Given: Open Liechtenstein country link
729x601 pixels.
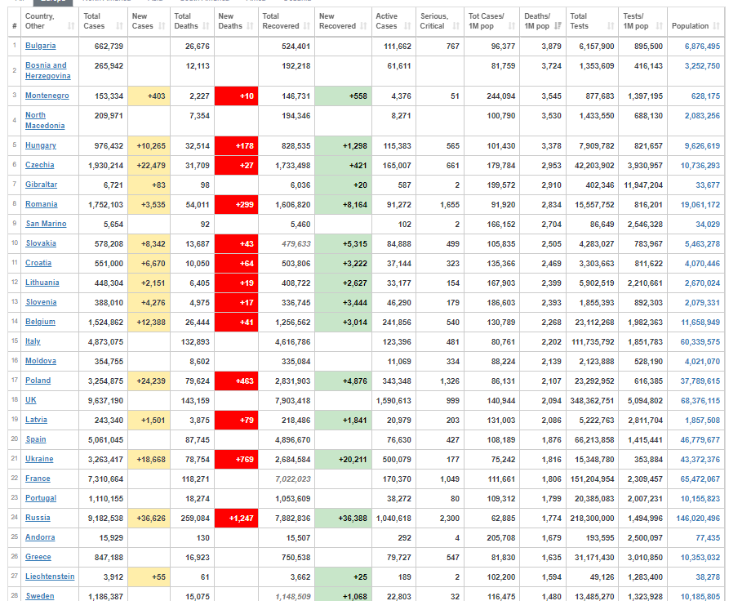Looking at the screenshot, I should coord(50,576).
